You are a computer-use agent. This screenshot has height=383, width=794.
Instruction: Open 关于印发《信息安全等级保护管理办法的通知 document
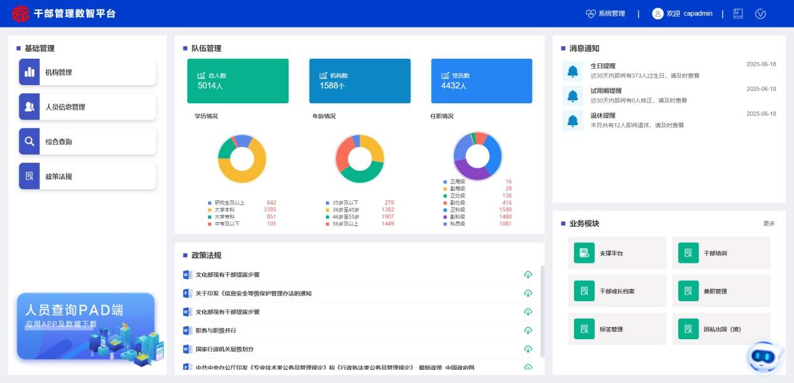point(253,294)
